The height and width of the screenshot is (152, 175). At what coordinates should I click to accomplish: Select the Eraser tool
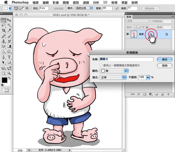3,46
